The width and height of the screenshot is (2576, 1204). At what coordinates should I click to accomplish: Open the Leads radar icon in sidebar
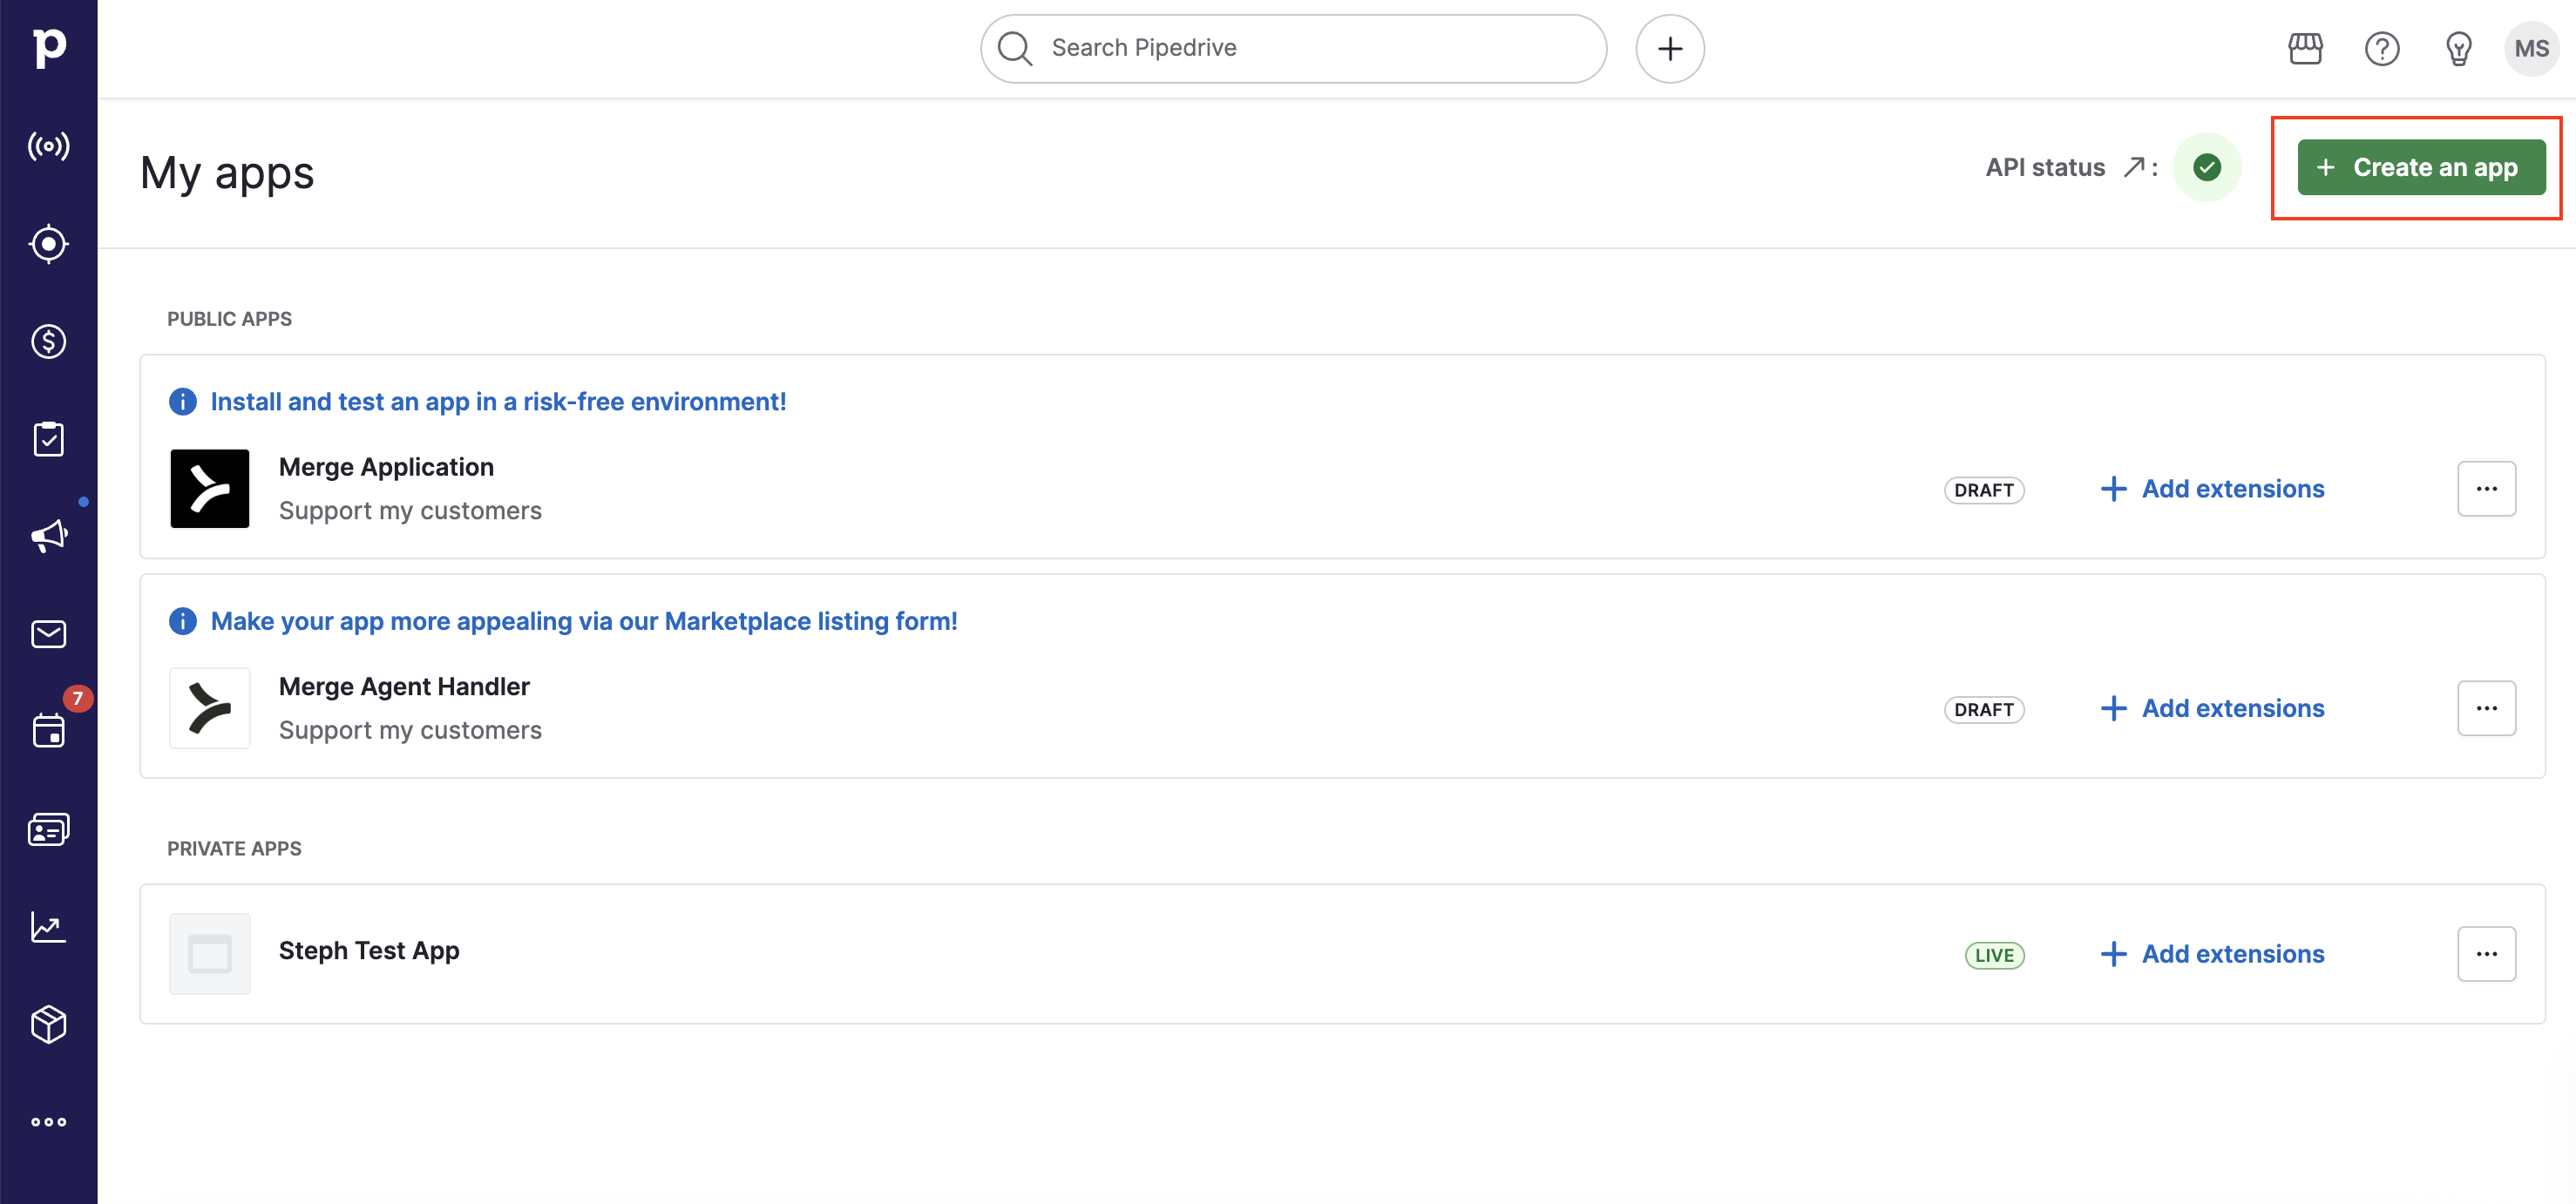click(x=48, y=244)
